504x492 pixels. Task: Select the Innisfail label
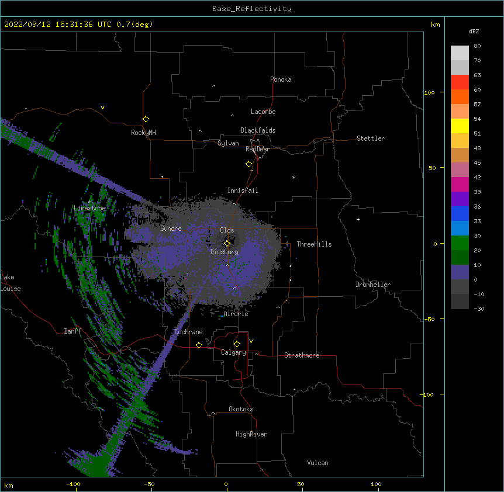243,190
